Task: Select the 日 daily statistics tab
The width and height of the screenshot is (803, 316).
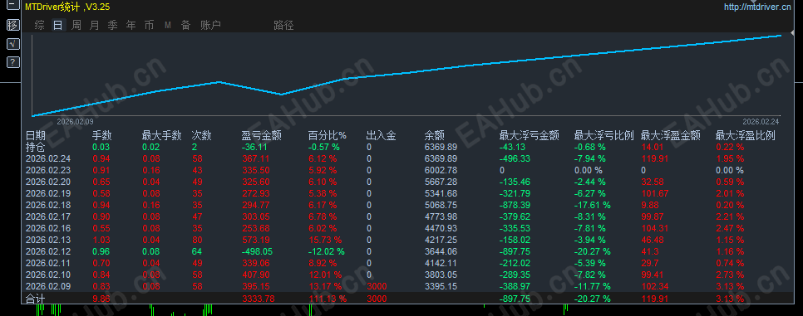Action: tap(58, 25)
